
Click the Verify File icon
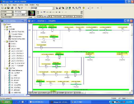67,8
